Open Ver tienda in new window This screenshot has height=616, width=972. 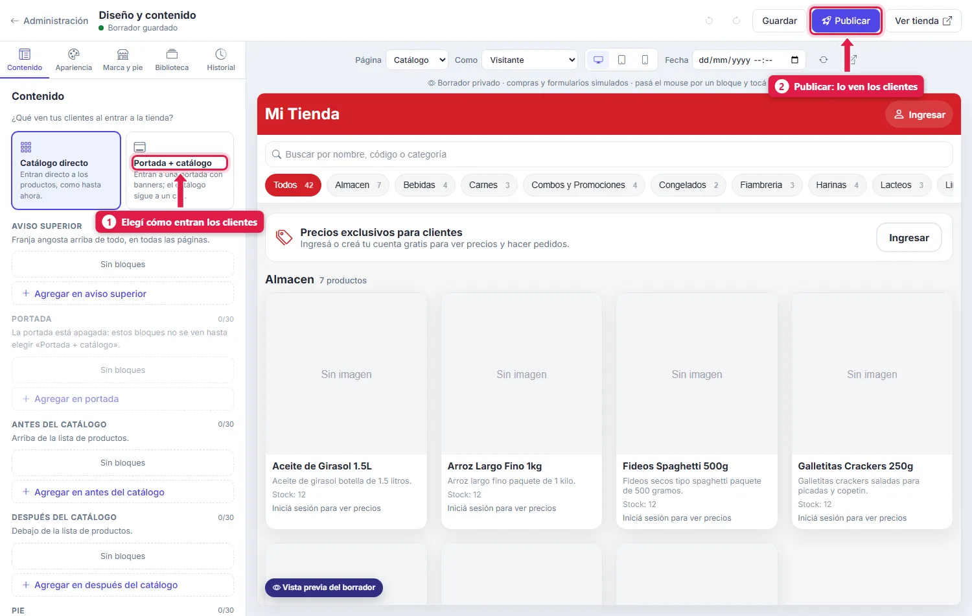(x=923, y=21)
